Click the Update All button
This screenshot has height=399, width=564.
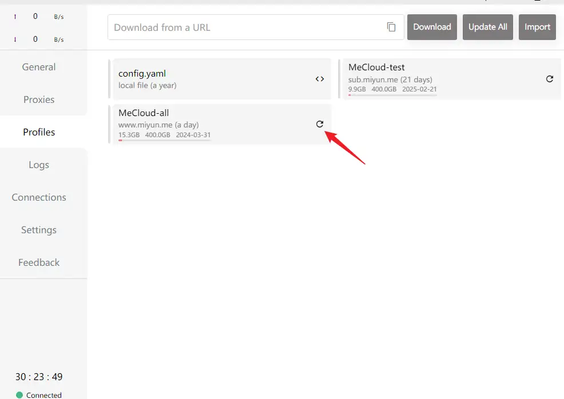coord(487,27)
